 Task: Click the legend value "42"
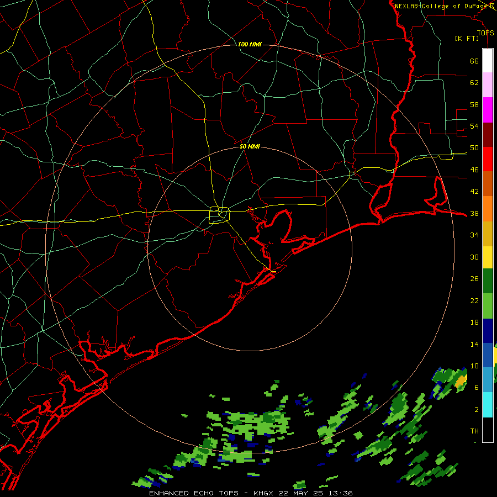click(x=474, y=192)
